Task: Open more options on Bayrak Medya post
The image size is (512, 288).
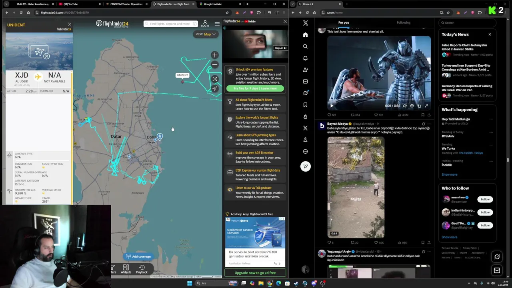Action: 429,124
